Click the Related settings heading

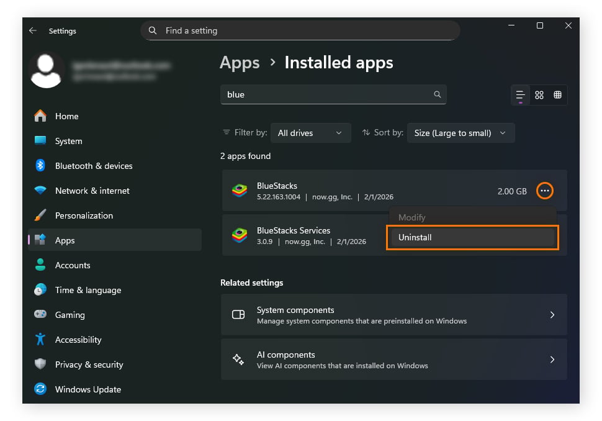[x=252, y=283]
